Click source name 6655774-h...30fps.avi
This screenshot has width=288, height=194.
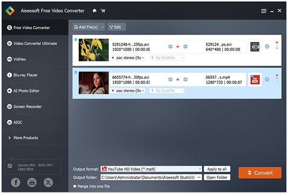[131, 77]
